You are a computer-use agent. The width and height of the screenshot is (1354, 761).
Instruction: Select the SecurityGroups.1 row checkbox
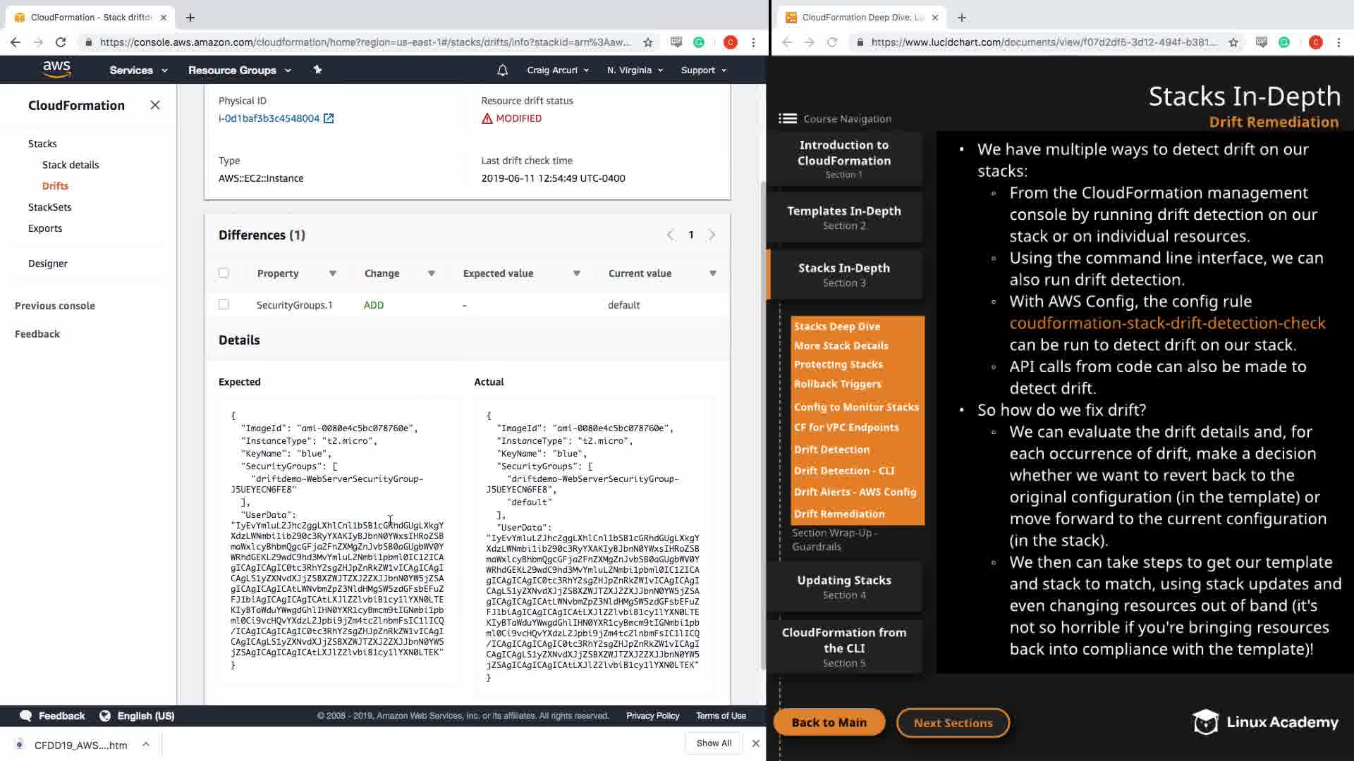pos(224,304)
